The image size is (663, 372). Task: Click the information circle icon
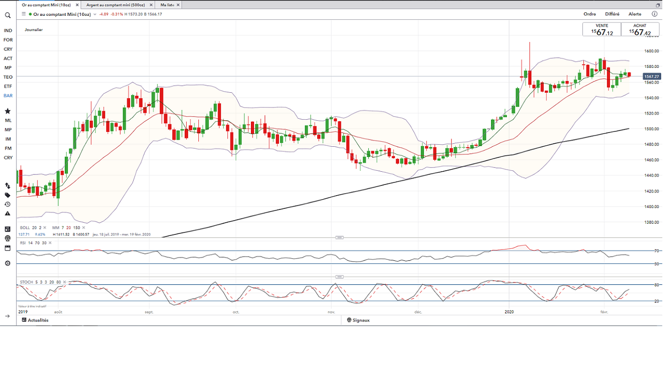point(654,14)
